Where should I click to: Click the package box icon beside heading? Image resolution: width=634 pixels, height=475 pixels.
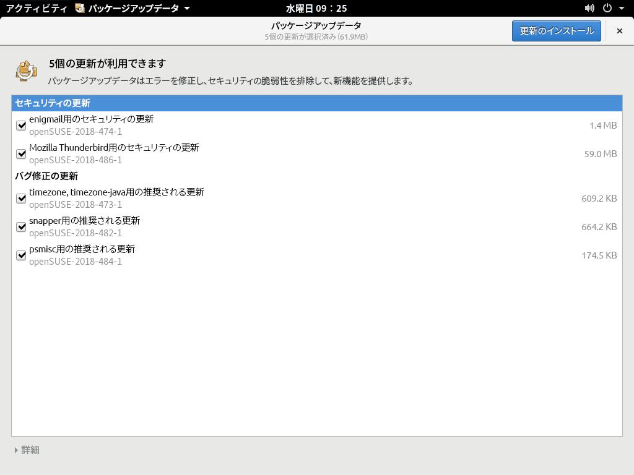(26, 71)
